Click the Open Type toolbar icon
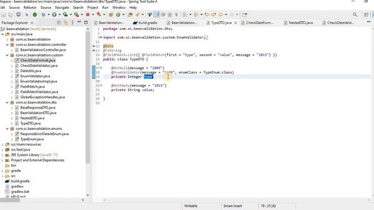This screenshot has height=210, width=374. pyautogui.click(x=130, y=15)
